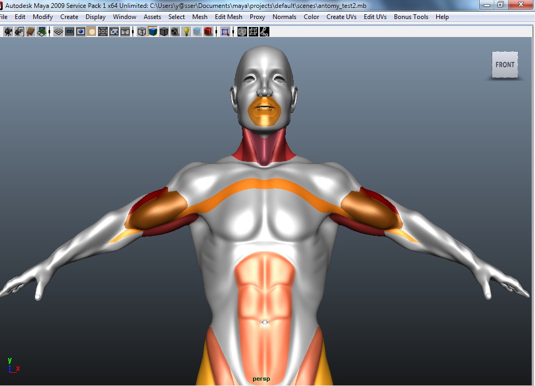Open the Create UVs menu
Image resolution: width=535 pixels, height=386 pixels.
[x=341, y=17]
